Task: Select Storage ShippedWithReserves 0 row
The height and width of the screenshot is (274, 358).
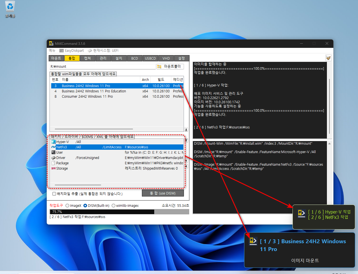Action: point(117,168)
